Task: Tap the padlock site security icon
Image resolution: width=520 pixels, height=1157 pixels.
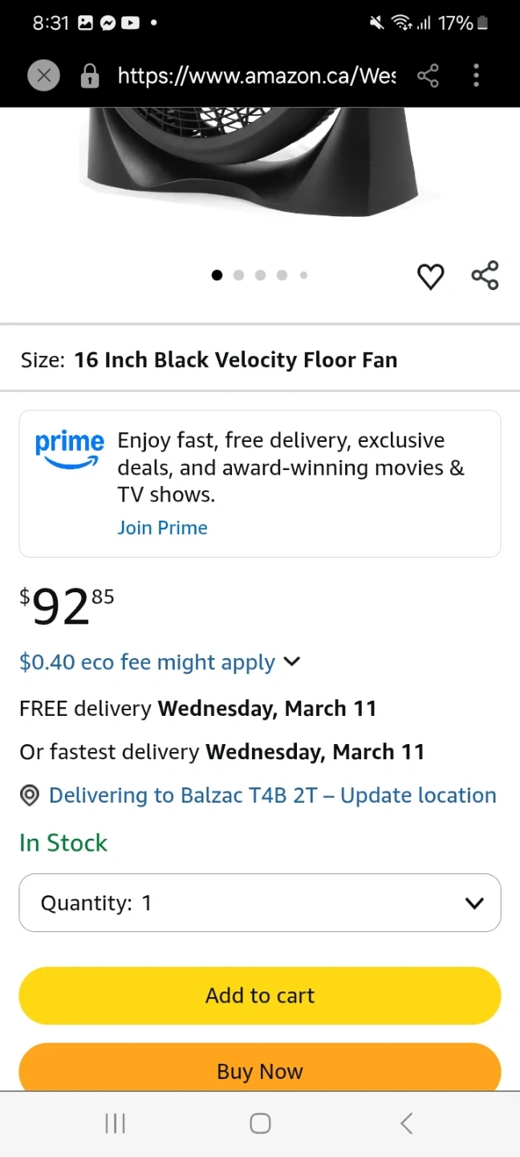Action: click(90, 76)
